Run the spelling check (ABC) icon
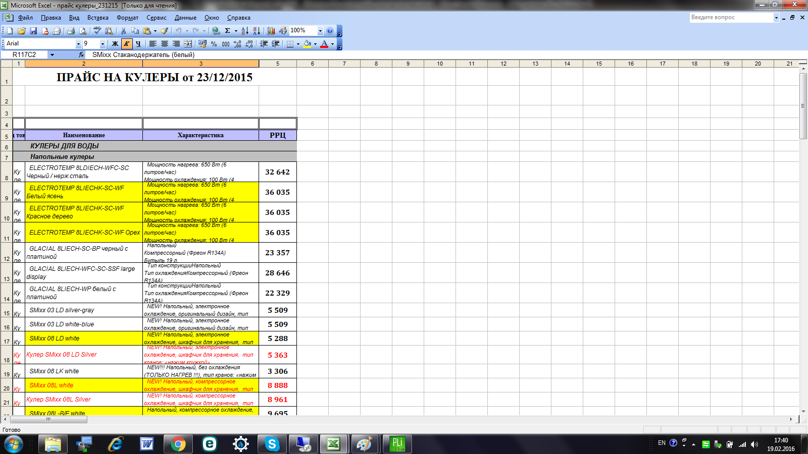This screenshot has width=808, height=454. (97, 31)
